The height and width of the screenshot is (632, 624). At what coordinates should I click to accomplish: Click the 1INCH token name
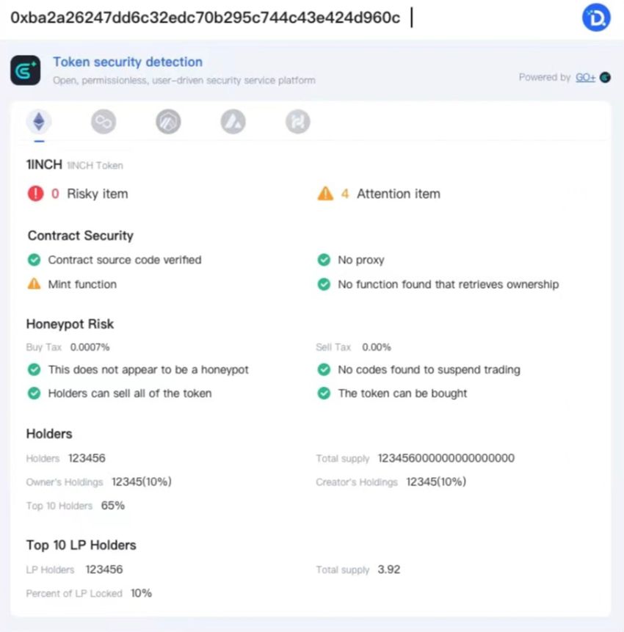tap(44, 164)
